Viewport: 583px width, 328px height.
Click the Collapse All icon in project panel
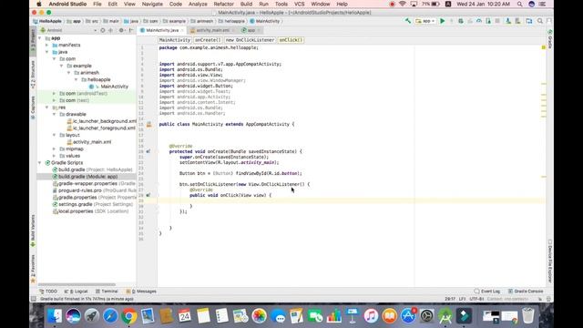pos(111,30)
